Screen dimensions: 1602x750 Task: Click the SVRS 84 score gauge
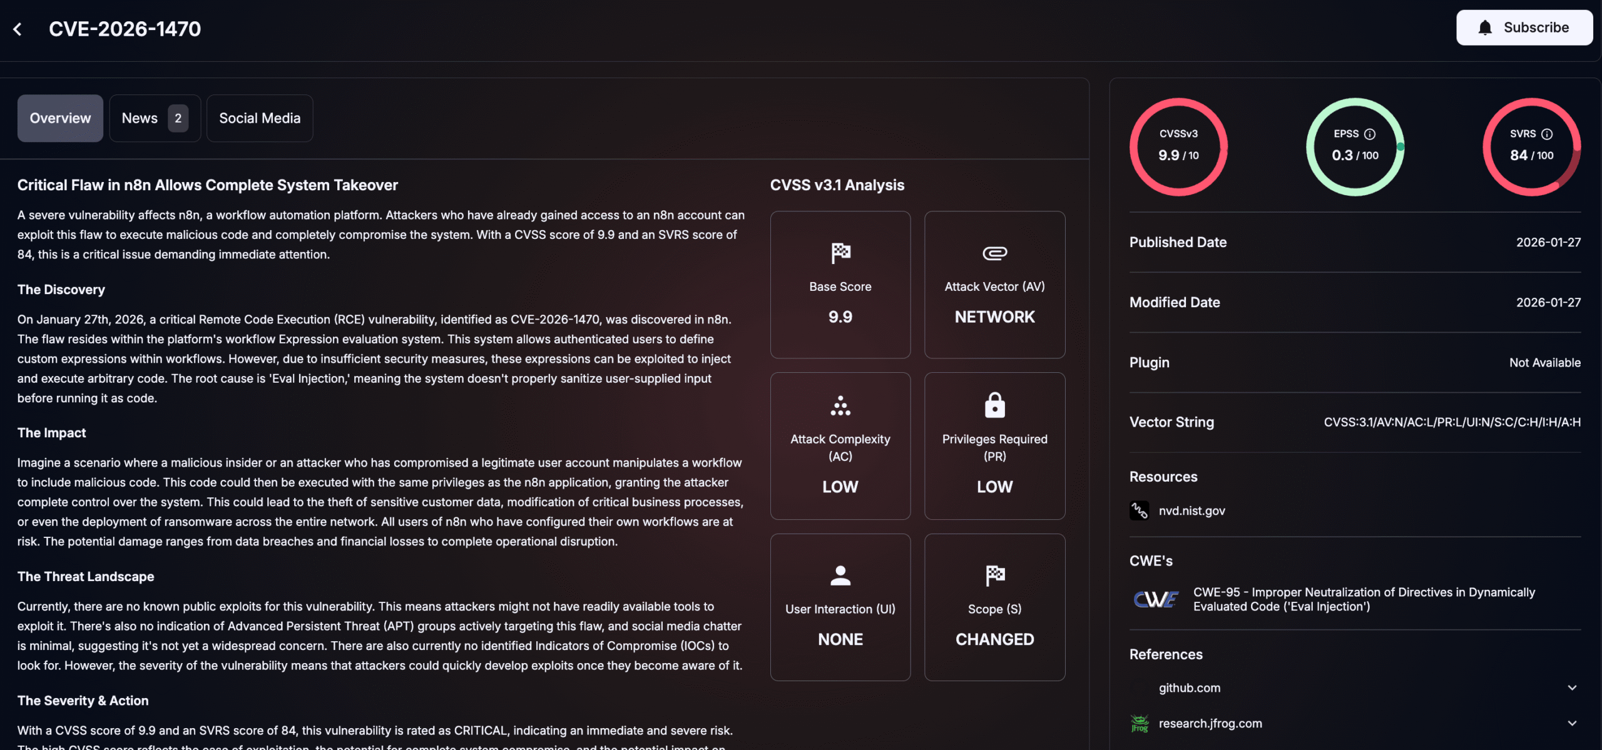1531,146
